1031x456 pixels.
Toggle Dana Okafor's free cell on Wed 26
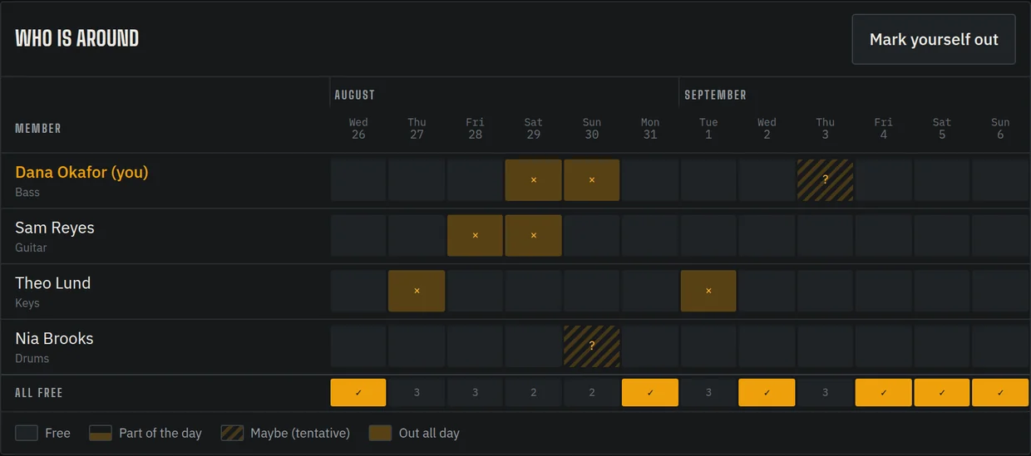(x=358, y=180)
